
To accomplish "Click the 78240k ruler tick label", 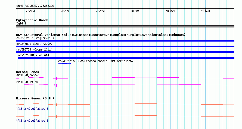I will [x=135, y=11].
